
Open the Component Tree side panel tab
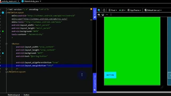click(95, 83)
